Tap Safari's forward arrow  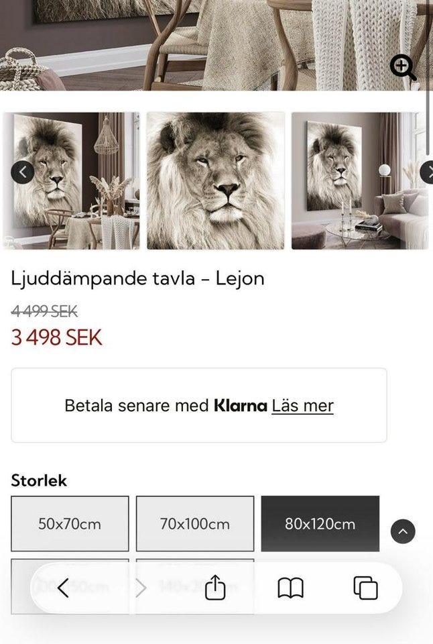point(141,588)
